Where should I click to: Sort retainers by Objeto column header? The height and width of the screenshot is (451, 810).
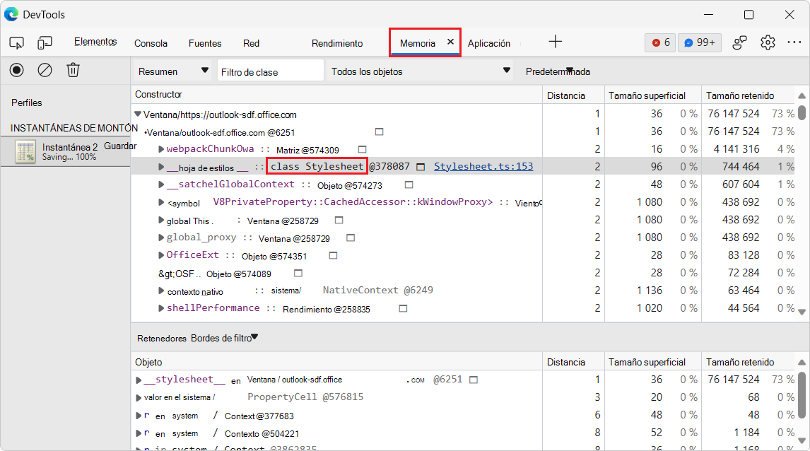pos(336,362)
